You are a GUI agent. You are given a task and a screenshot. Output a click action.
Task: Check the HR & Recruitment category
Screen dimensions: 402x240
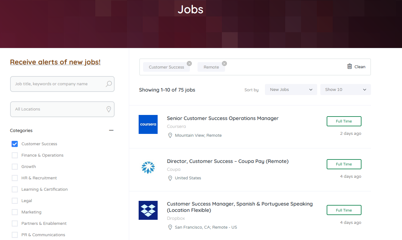[x=15, y=178]
